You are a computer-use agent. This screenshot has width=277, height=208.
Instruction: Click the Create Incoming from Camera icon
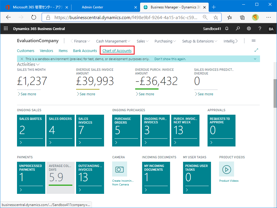(120, 169)
